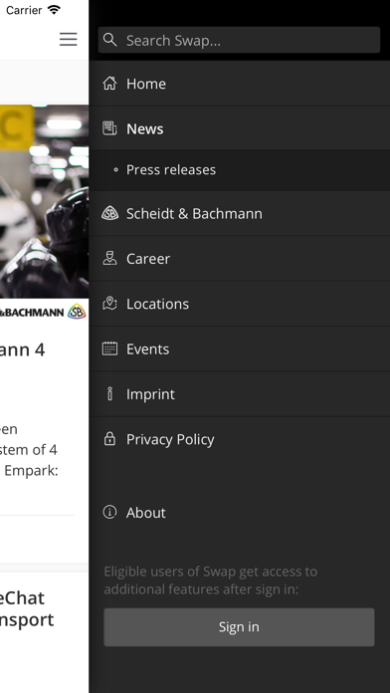Open the Imprint menu item
This screenshot has height=693, width=390.
pyautogui.click(x=240, y=393)
